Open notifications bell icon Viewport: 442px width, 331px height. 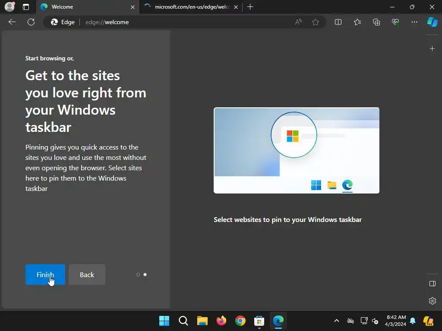click(413, 321)
